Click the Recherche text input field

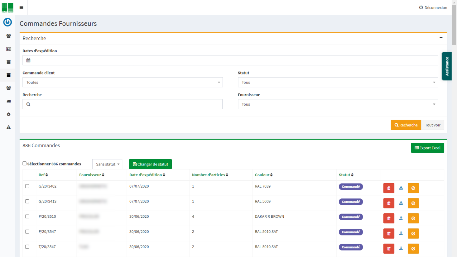[128, 104]
